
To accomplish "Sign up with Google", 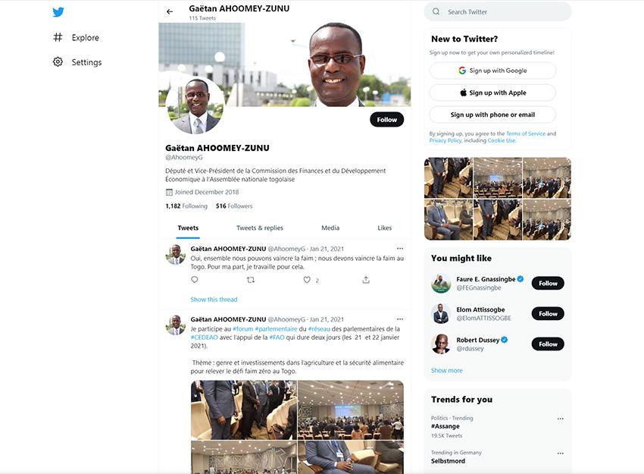I will 492,71.
